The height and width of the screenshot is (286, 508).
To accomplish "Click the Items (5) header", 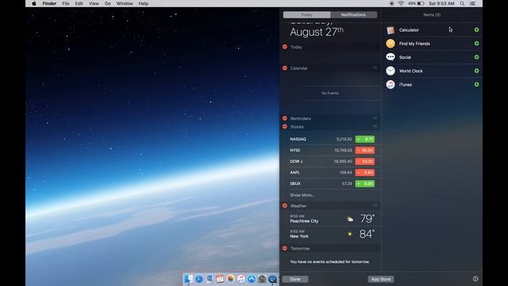I will 432,15.
